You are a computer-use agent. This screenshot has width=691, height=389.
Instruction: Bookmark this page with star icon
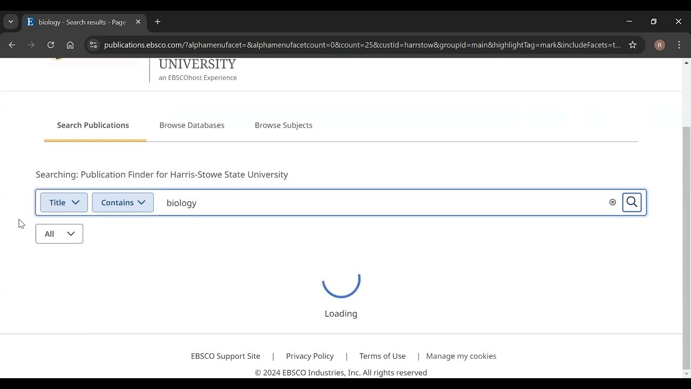[633, 45]
